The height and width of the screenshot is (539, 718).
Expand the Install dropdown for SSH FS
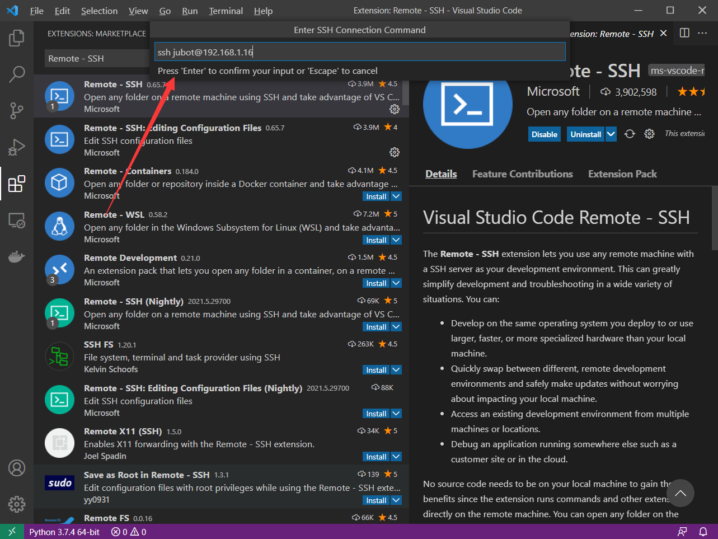coord(396,369)
